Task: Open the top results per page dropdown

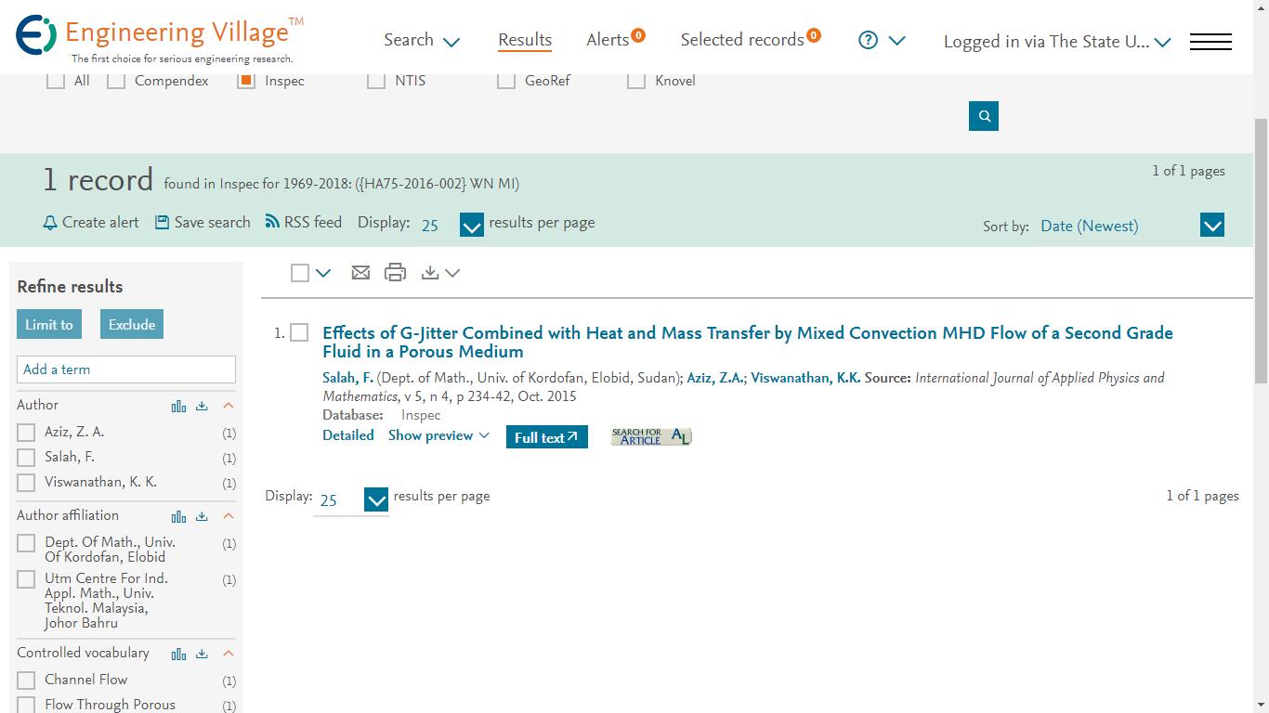Action: click(471, 226)
